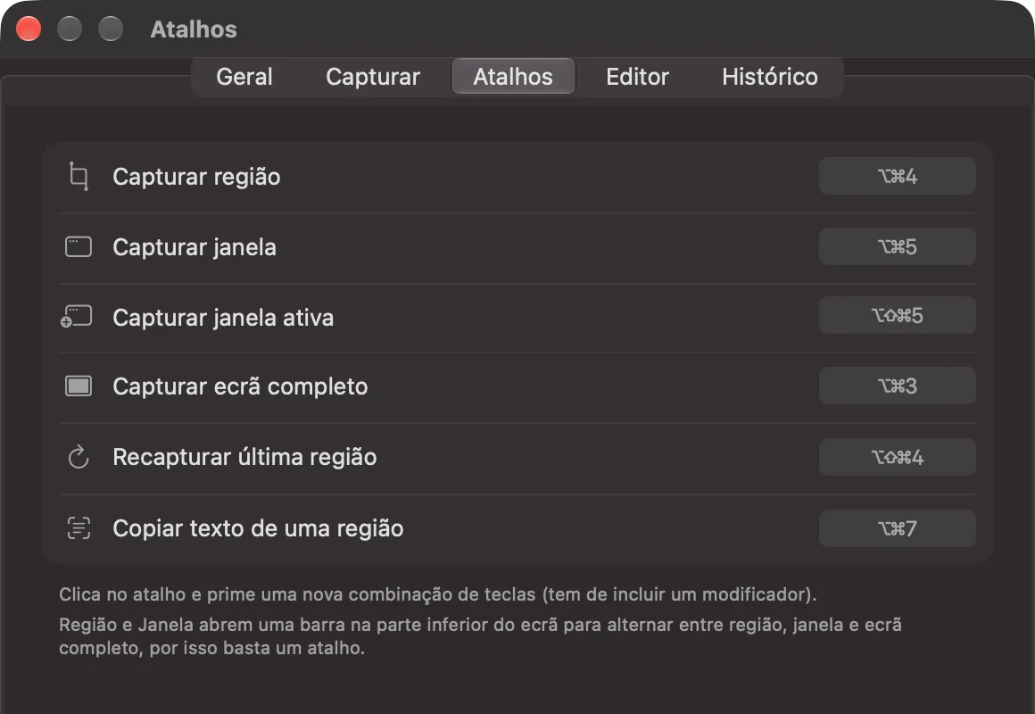Close the Atalhos window with red button

29,29
